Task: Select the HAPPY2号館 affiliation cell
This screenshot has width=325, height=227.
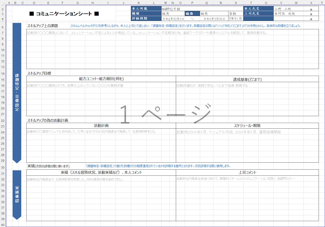Action: pyautogui.click(x=202, y=9)
